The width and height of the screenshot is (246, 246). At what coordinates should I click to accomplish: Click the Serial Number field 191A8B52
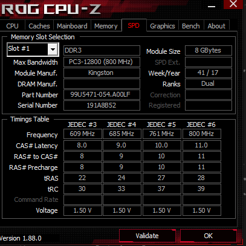pos(102,105)
